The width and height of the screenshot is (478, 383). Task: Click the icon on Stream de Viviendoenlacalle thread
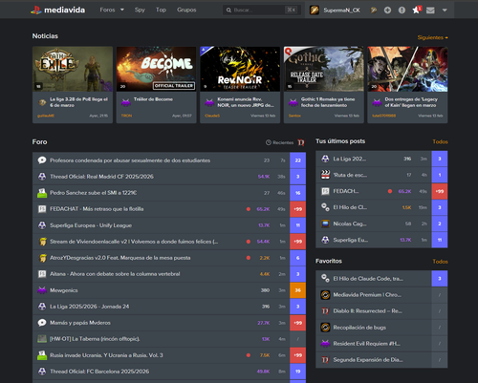pyautogui.click(x=42, y=242)
